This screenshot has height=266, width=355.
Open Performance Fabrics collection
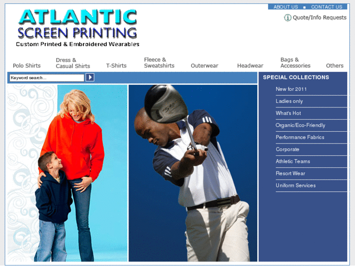[300, 137]
